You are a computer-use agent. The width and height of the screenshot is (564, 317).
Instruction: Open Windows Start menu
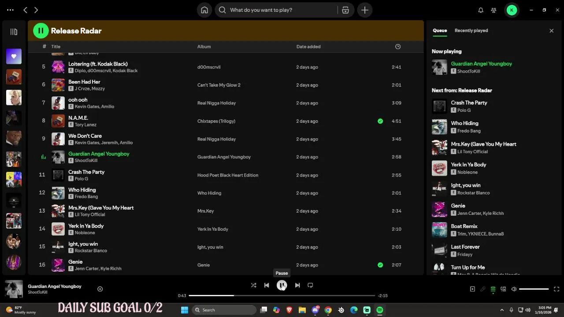184,310
